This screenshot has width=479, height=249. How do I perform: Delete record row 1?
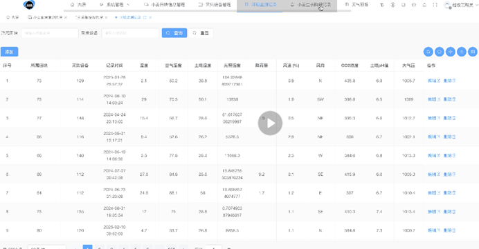[449, 81]
